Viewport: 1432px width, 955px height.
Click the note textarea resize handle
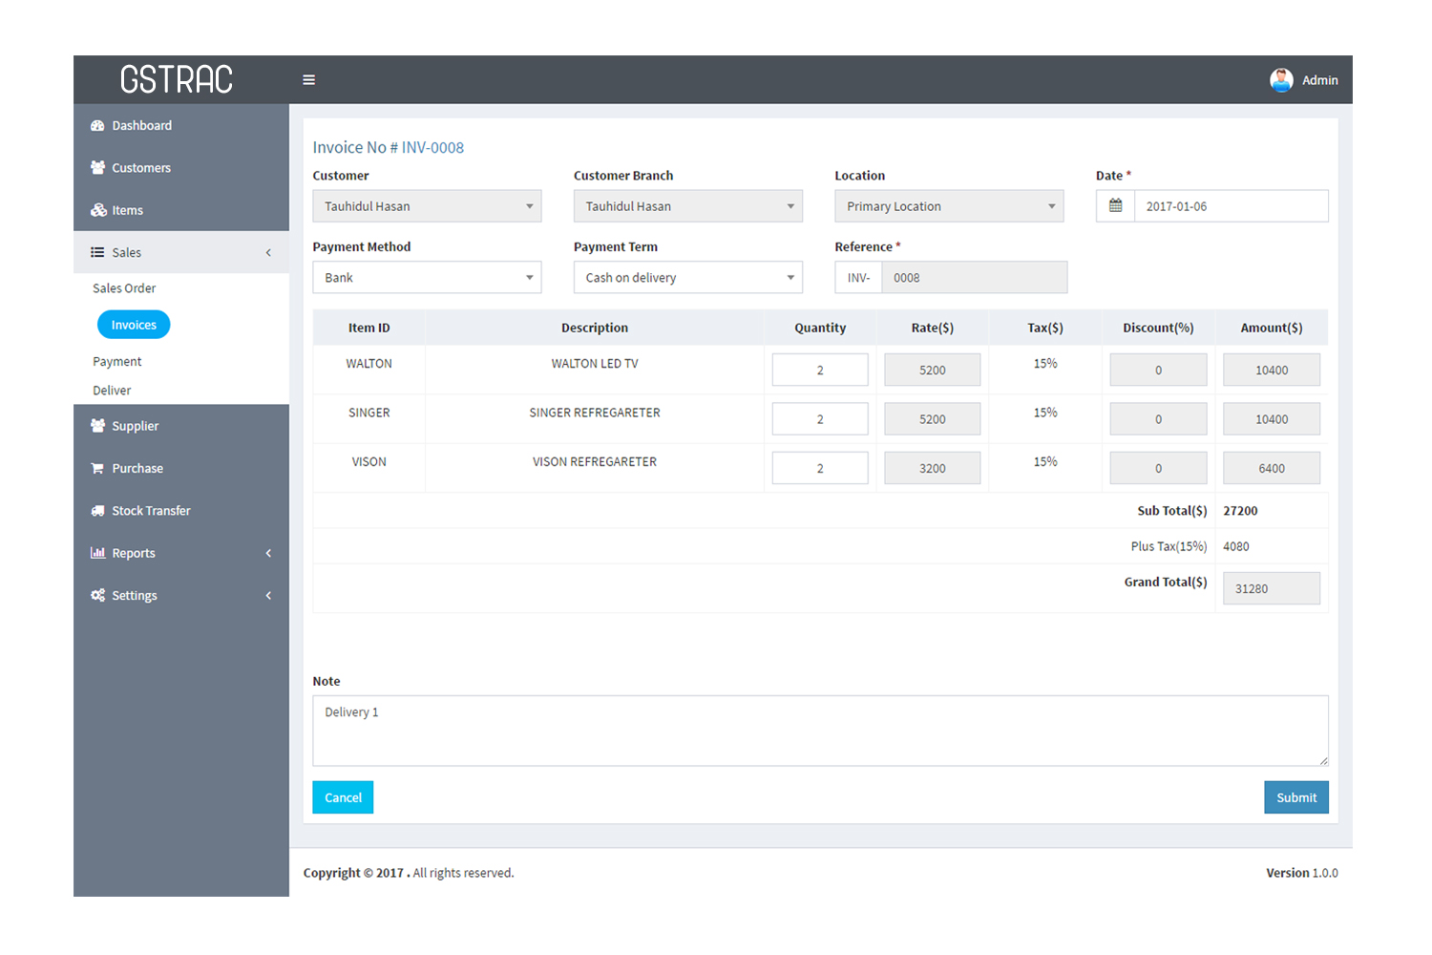[x=1324, y=761]
